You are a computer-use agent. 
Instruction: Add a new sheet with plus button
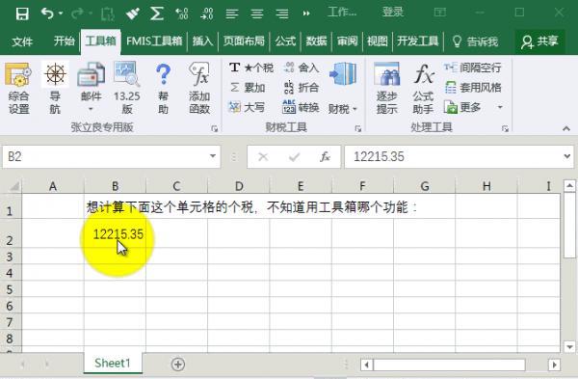[178, 365]
